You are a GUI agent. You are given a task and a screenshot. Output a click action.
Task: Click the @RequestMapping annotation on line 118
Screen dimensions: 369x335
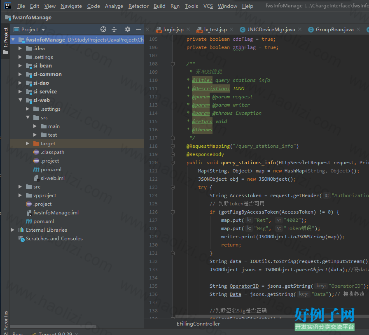(208, 146)
